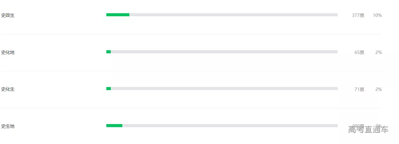Click the green filled bar for 史政生
This screenshot has width=399, height=144.
(x=118, y=15)
